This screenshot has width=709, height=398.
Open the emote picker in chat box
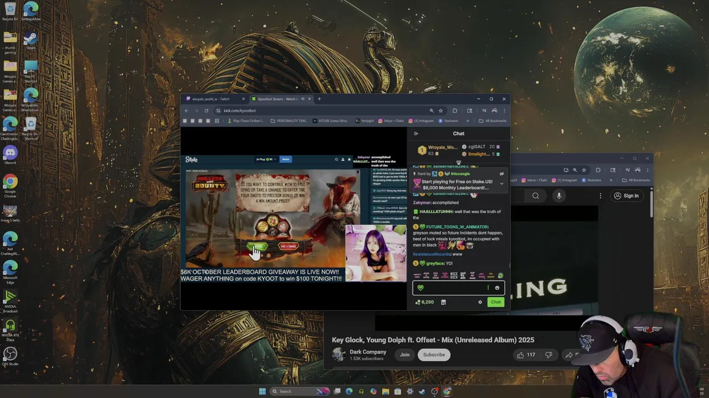coord(497,287)
